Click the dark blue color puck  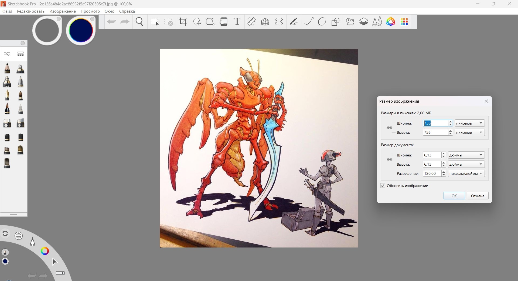[81, 30]
